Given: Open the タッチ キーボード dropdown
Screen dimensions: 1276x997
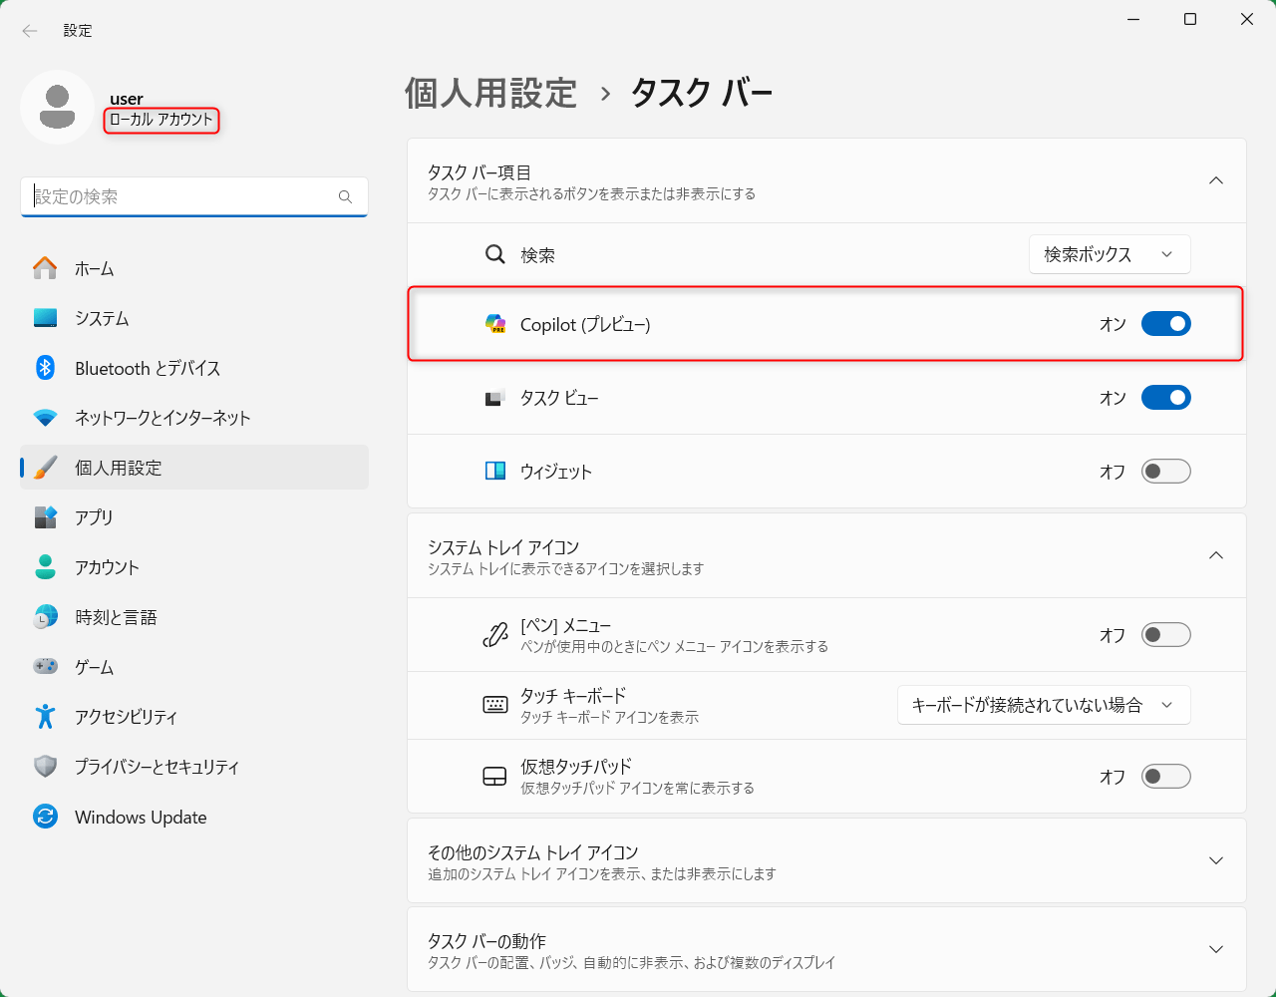Looking at the screenshot, I should click(1043, 705).
